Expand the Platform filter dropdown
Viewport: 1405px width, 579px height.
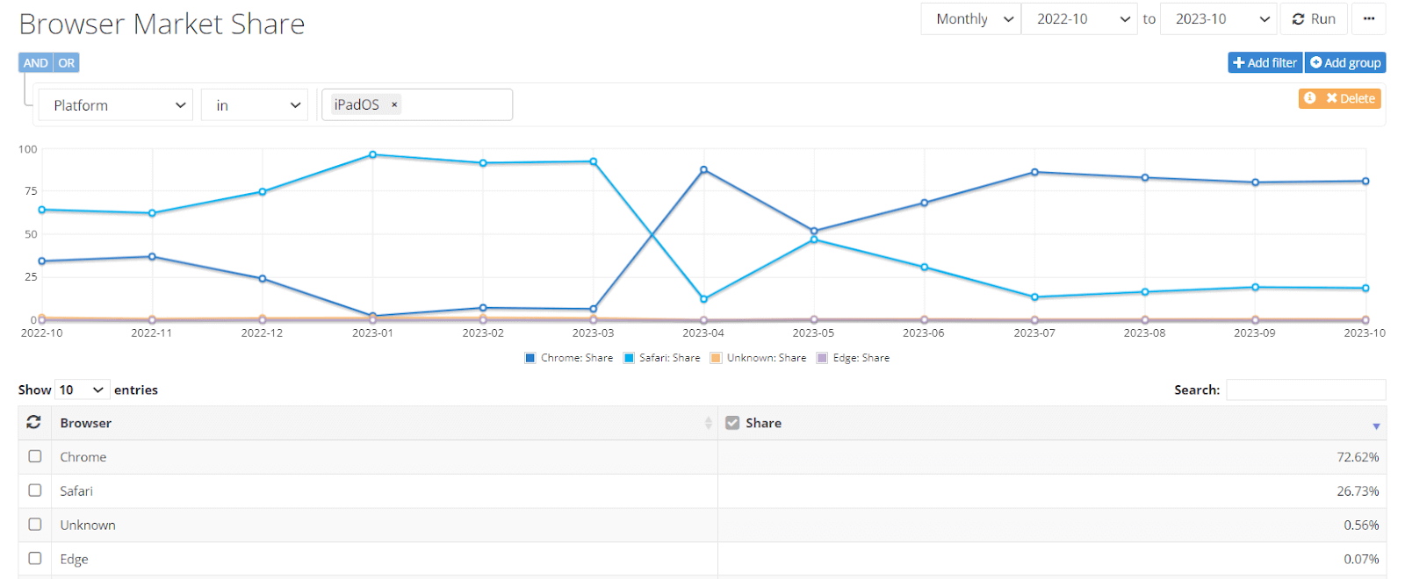[x=115, y=105]
